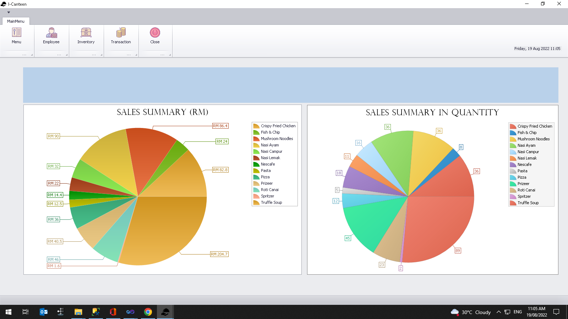Viewport: 568px width, 319px height.
Task: Open the Quick Access Toolbar dropdown arrow
Action: click(8, 12)
